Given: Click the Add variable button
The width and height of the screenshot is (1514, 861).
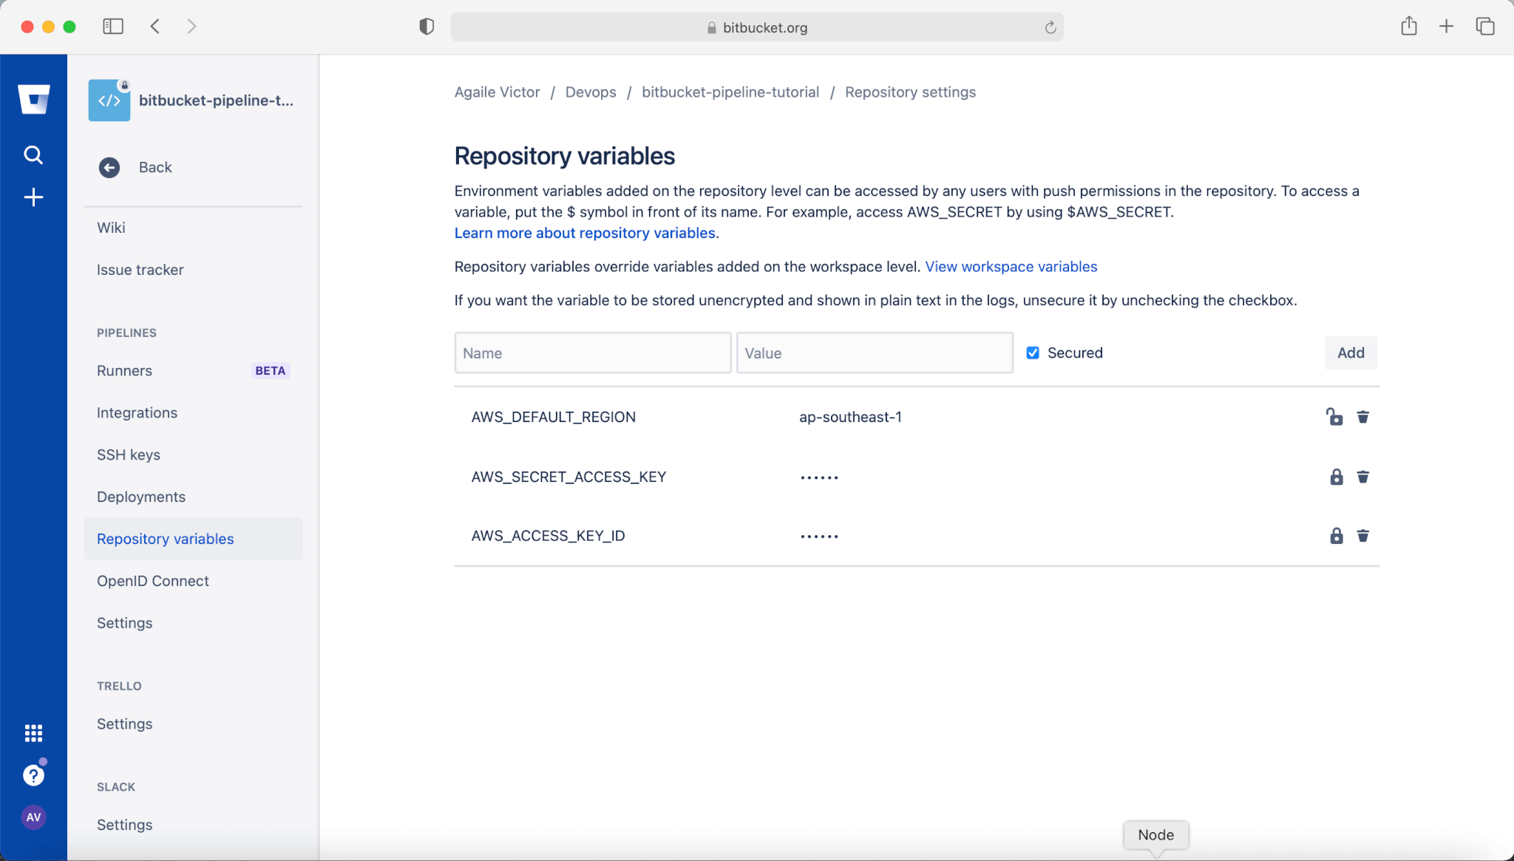Looking at the screenshot, I should (x=1350, y=353).
